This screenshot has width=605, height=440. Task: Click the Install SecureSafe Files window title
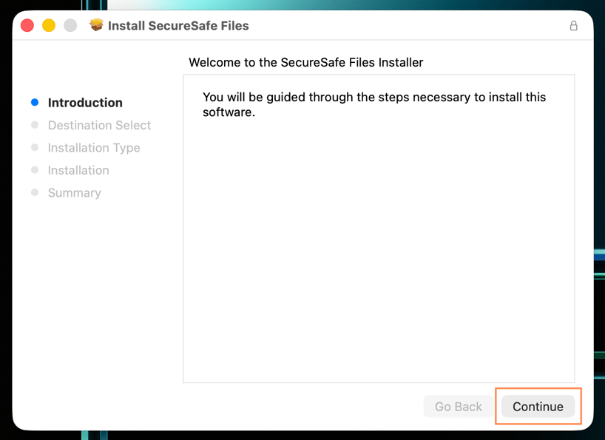tap(178, 25)
